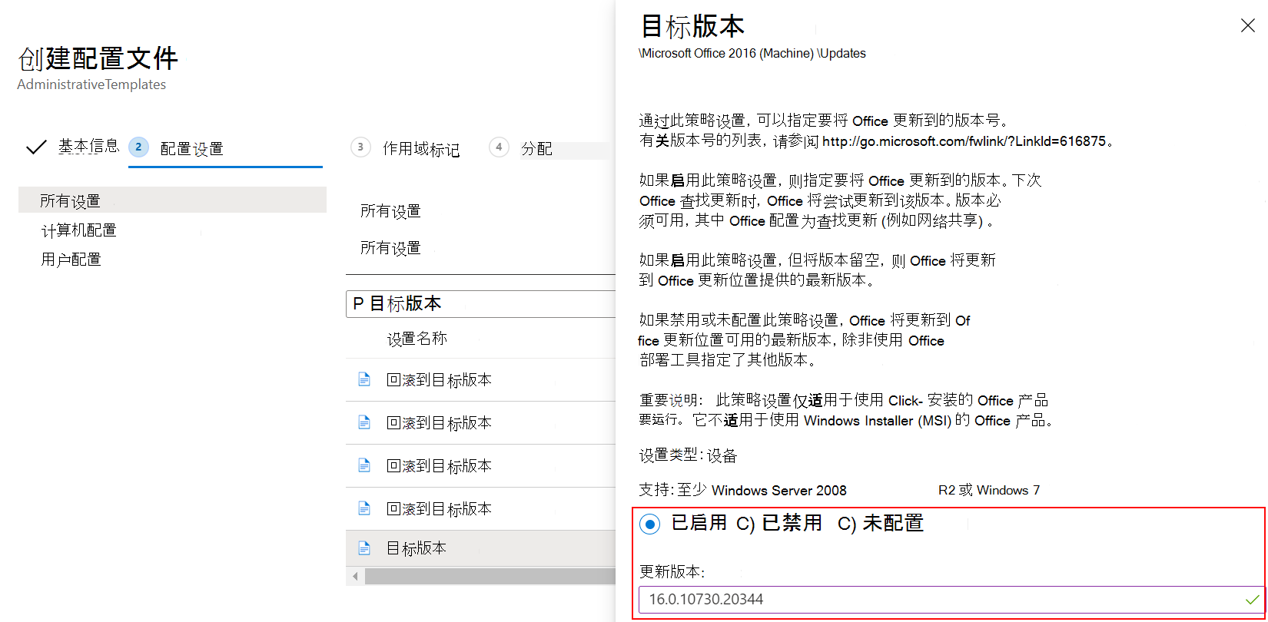
Task: Select the 已禁用 radio option
Action: [x=779, y=524]
